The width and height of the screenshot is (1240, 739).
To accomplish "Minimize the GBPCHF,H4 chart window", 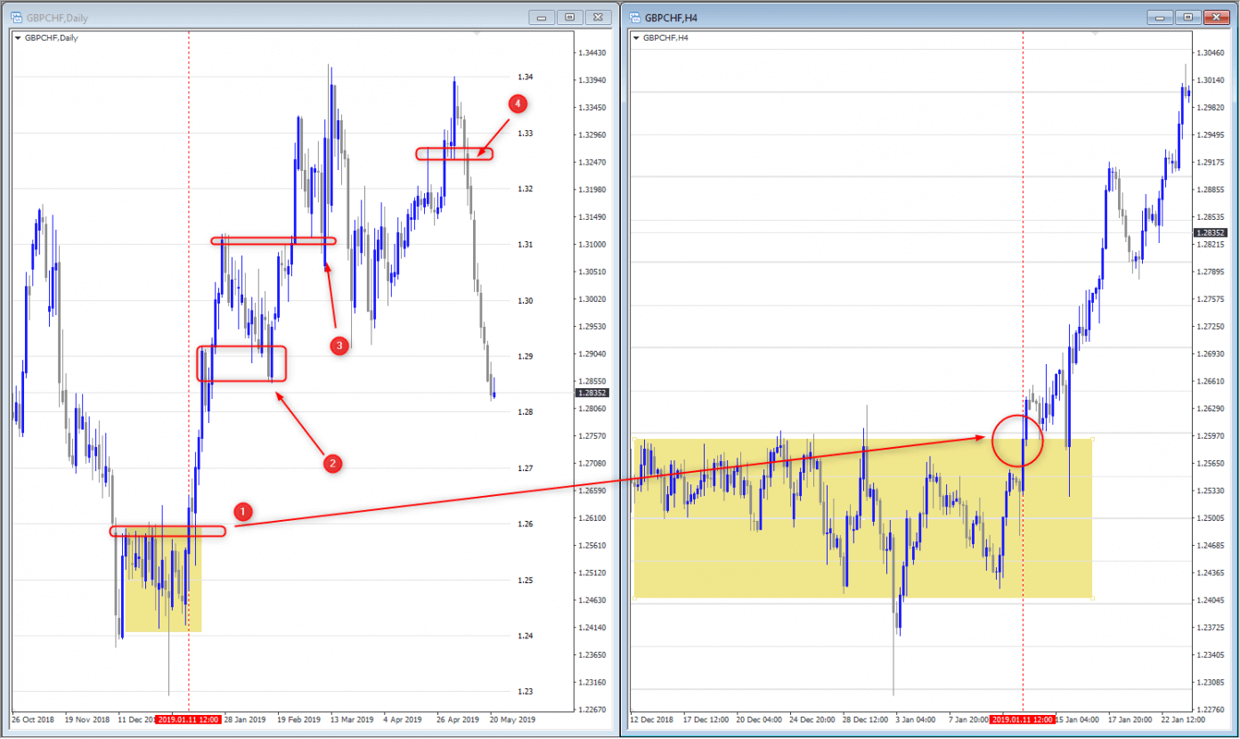I will 1160,17.
